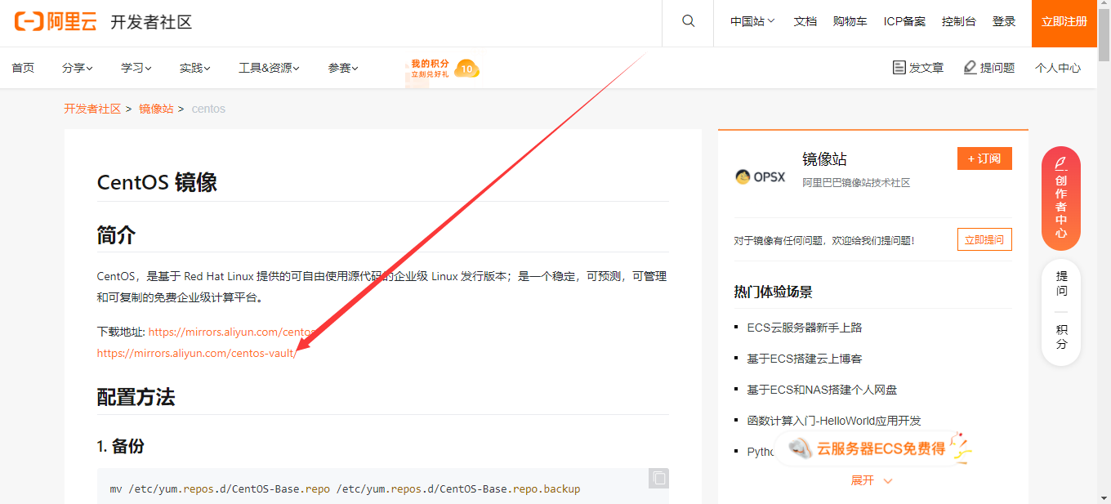Expand the hot scenarios list with 展开
1111x504 pixels.
coord(872,480)
